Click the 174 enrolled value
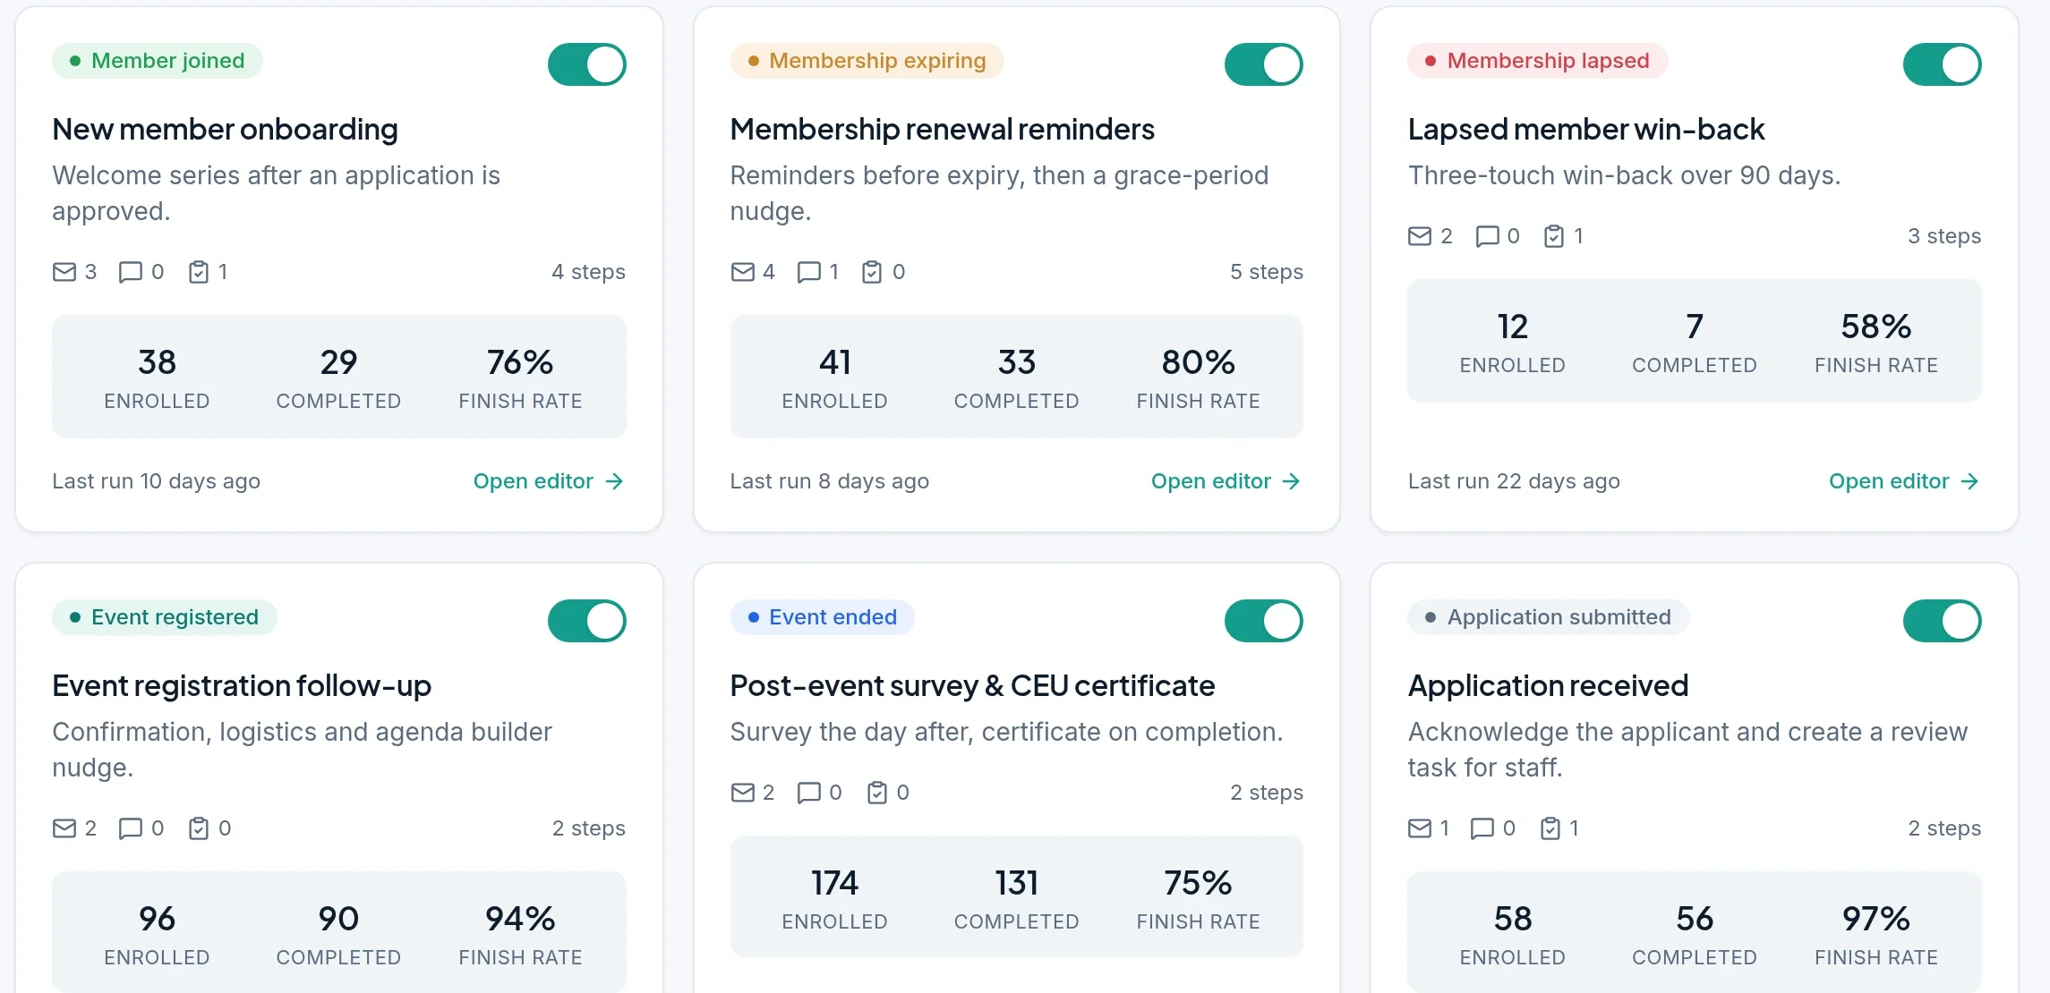Image resolution: width=2050 pixels, height=993 pixels. (x=834, y=883)
